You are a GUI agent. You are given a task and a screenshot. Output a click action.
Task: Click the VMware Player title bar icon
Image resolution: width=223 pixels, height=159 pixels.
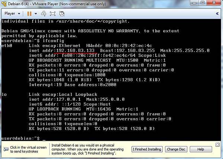point(4,4)
